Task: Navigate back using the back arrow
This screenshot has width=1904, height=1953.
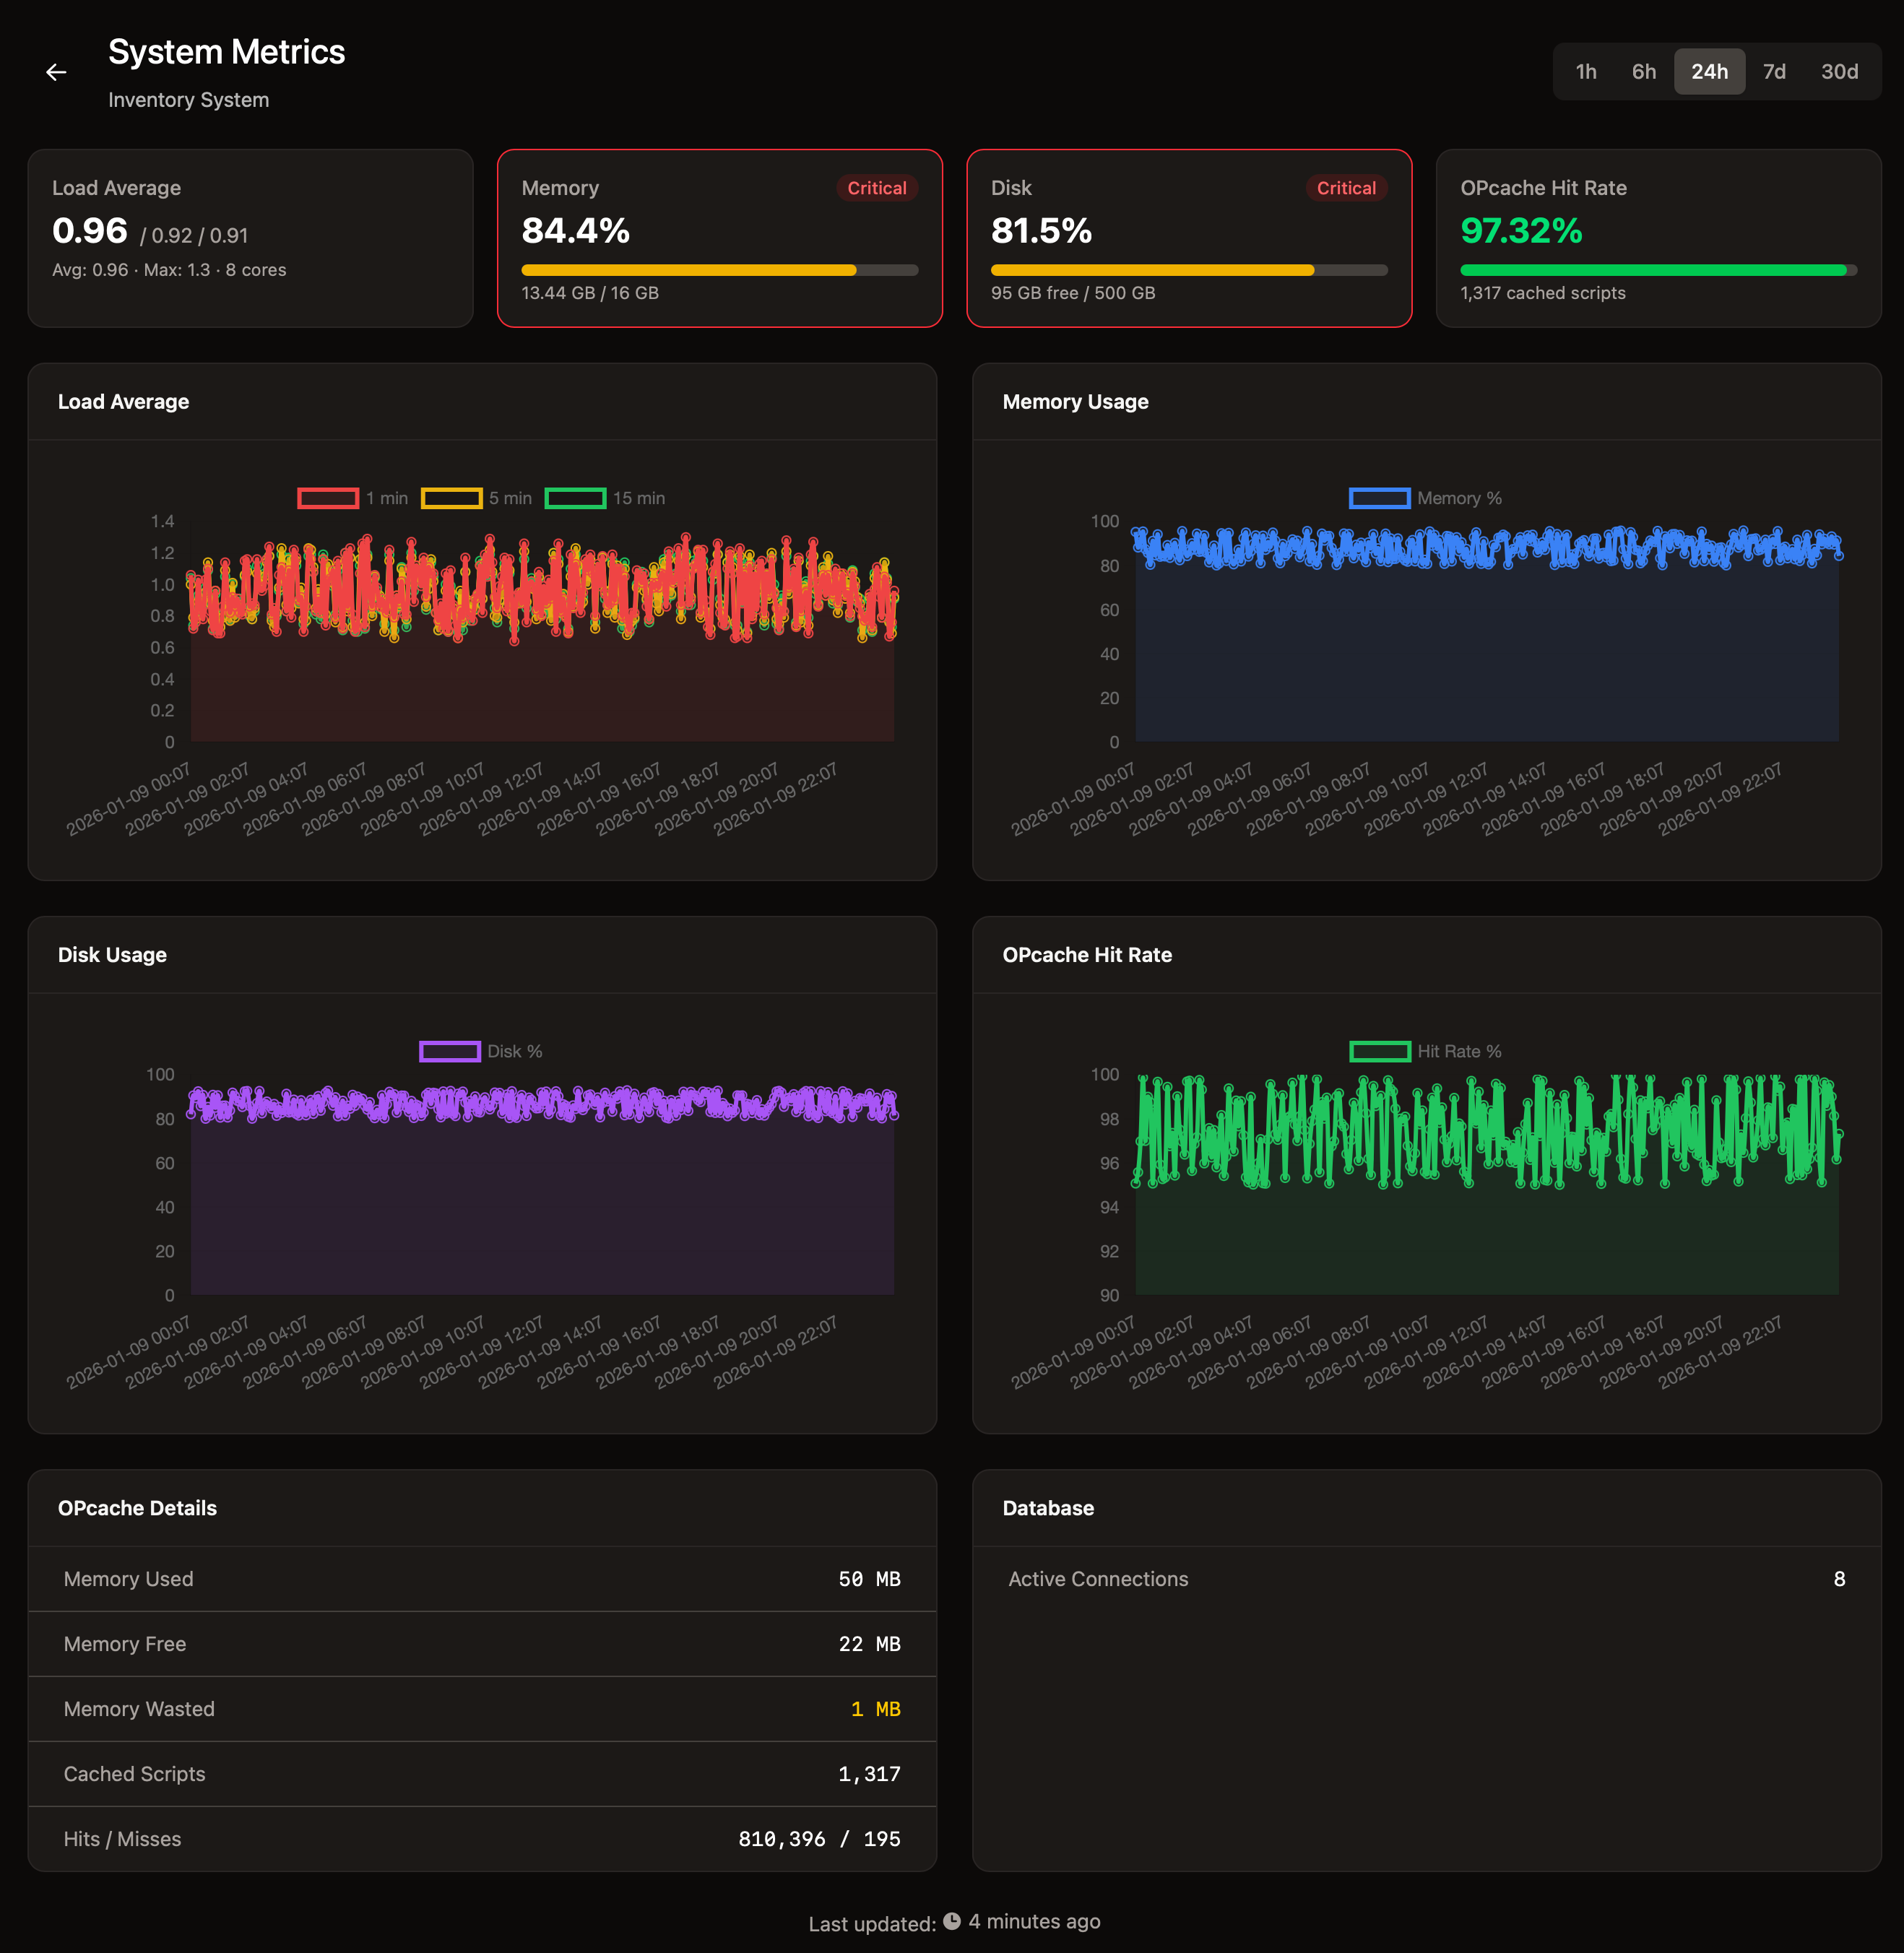Action: [57, 71]
